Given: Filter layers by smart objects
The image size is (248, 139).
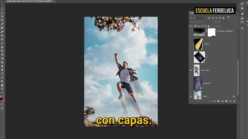Looking at the screenshot, I should (x=224, y=18).
